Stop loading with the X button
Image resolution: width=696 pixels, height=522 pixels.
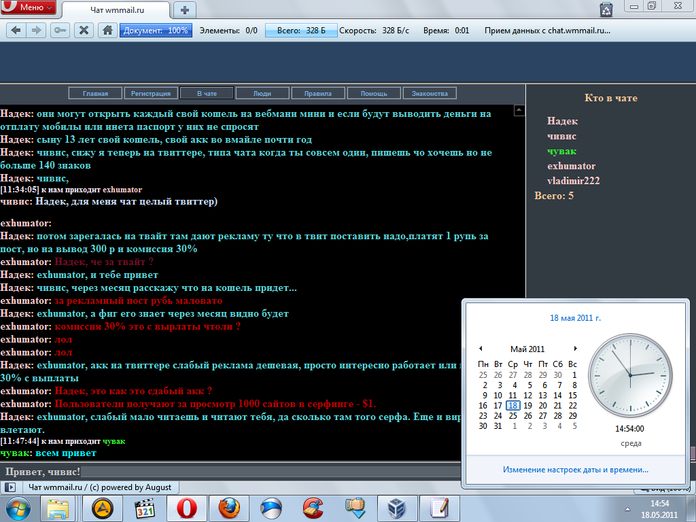click(x=84, y=30)
